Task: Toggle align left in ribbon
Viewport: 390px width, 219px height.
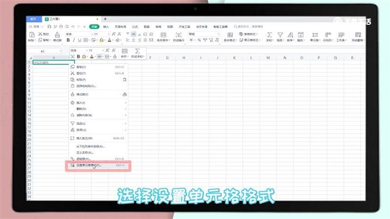Action: click(128, 40)
